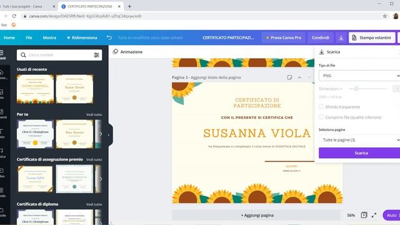Open Tipo di file PNG dropdown
Image resolution: width=400 pixels, height=225 pixels.
pos(359,76)
